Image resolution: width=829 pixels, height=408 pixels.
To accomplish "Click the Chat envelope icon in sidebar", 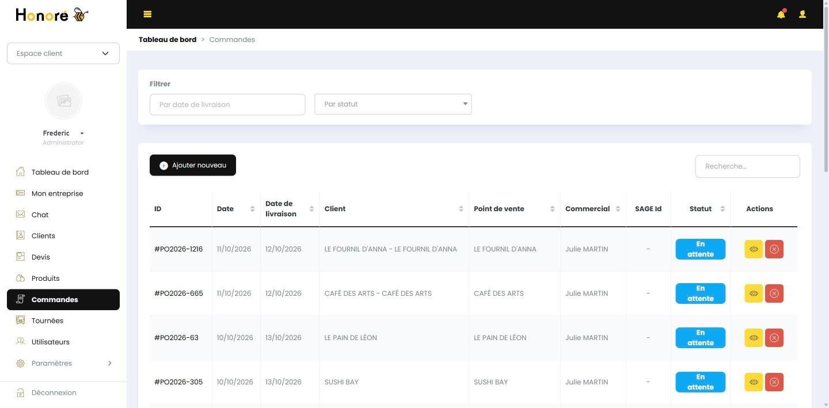I will coord(21,214).
